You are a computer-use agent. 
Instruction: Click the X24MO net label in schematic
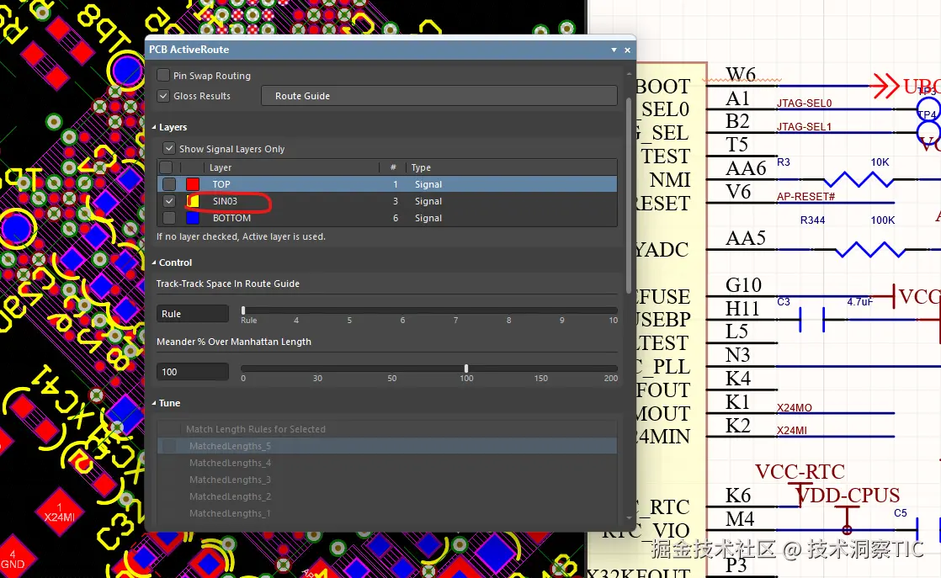[x=794, y=408]
